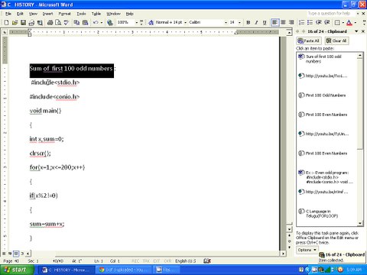Toggle Center alignment button
Image resolution: width=367 pixels, height=275 pixels.
pyautogui.click(x=283, y=22)
